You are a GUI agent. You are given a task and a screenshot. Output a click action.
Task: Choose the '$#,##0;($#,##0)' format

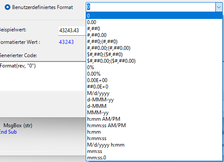pos(154,55)
